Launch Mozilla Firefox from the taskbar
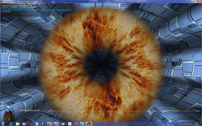 pyautogui.click(x=76, y=124)
